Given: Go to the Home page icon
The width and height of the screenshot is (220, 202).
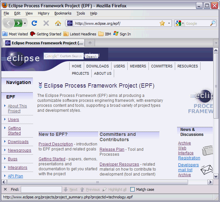Looking at the screenshot, I should [x=58, y=23].
